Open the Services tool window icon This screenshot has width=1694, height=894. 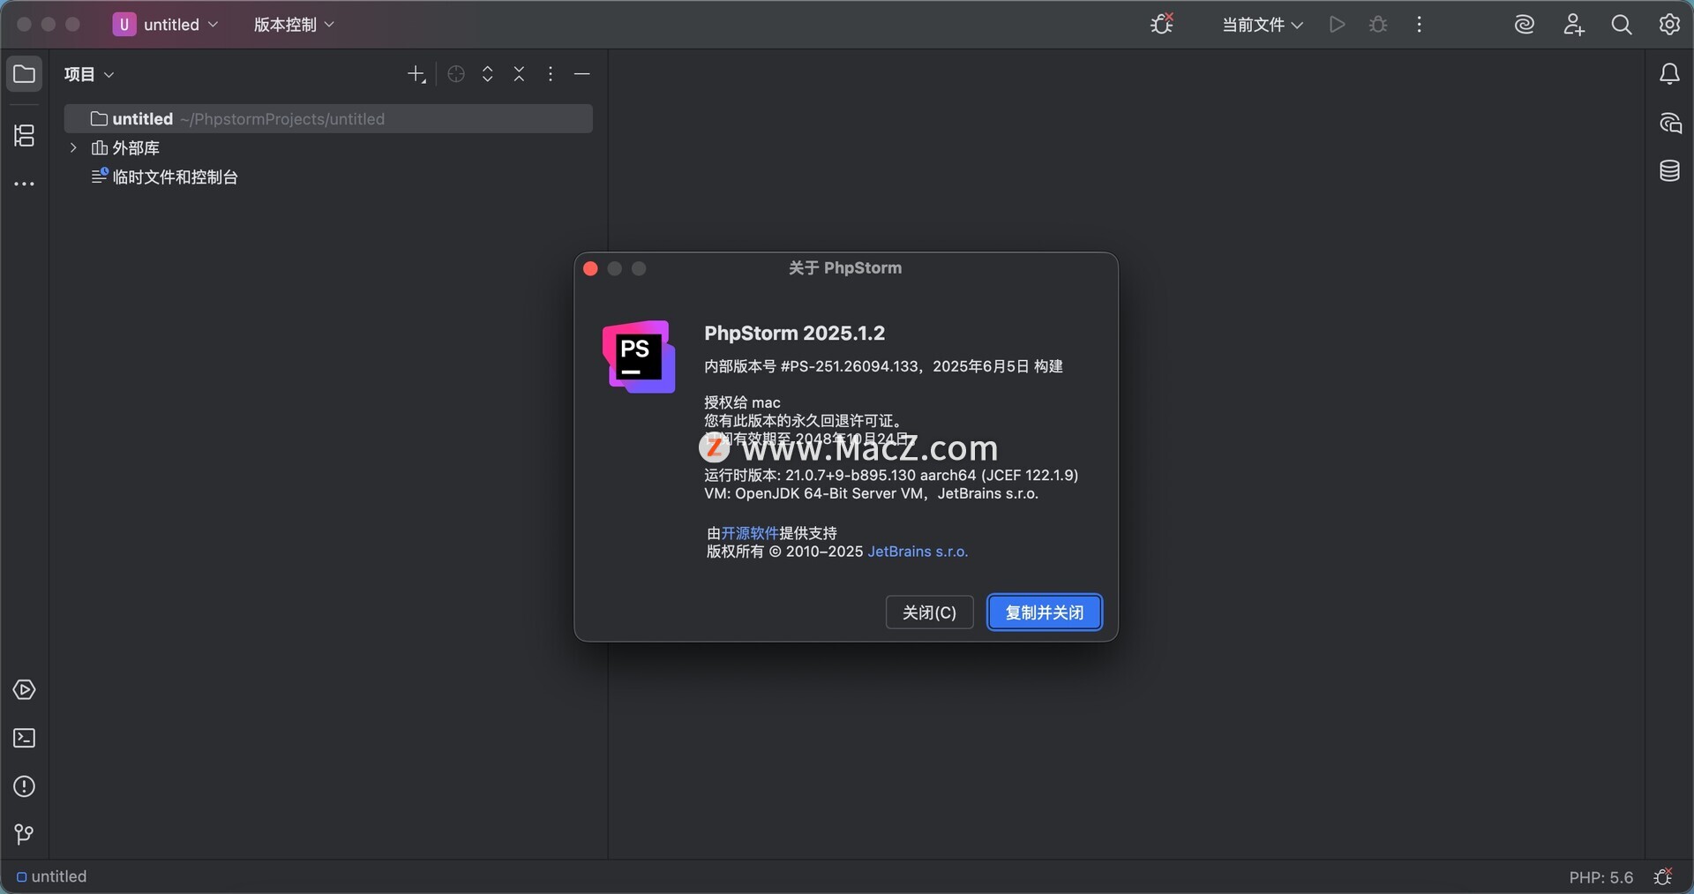[24, 689]
